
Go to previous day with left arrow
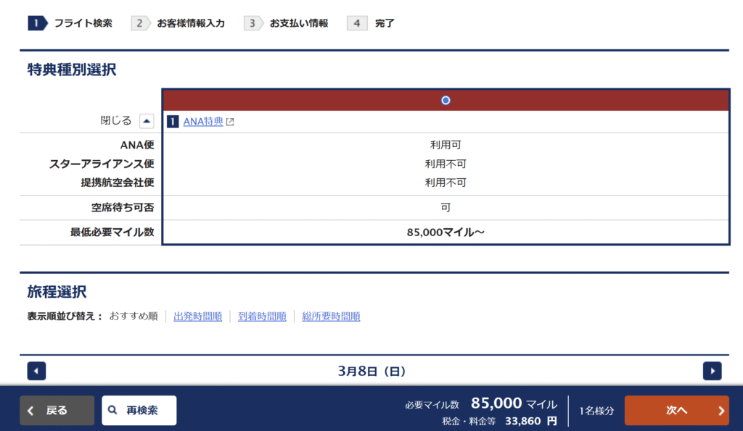coord(36,371)
